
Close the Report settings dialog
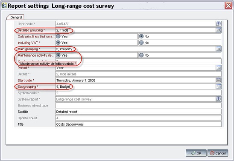[228, 6]
